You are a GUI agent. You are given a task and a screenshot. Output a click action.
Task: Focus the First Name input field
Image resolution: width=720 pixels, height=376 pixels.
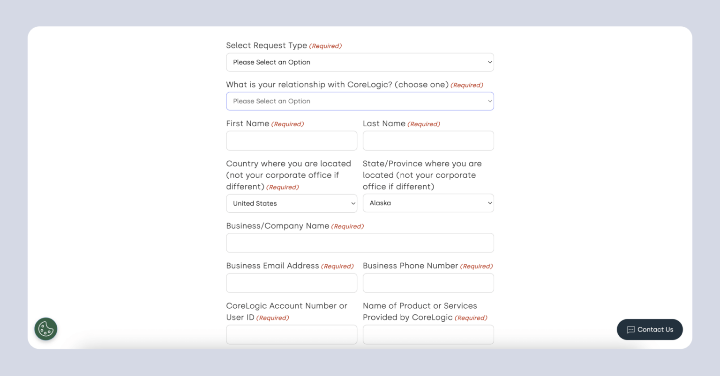click(x=291, y=140)
